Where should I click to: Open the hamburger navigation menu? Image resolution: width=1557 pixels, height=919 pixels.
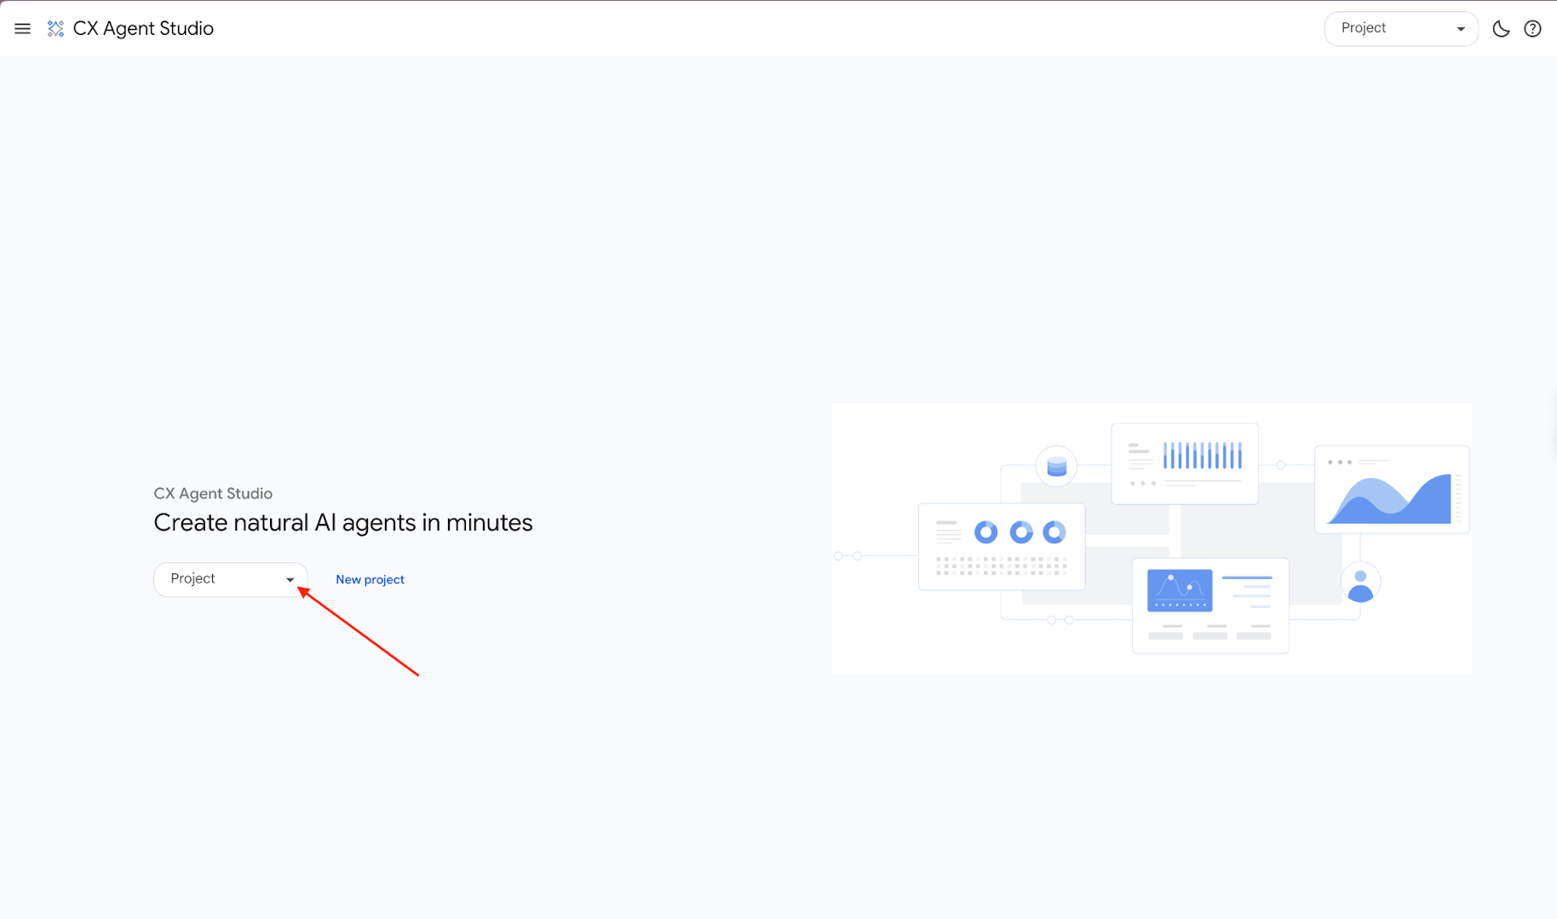[x=23, y=29]
